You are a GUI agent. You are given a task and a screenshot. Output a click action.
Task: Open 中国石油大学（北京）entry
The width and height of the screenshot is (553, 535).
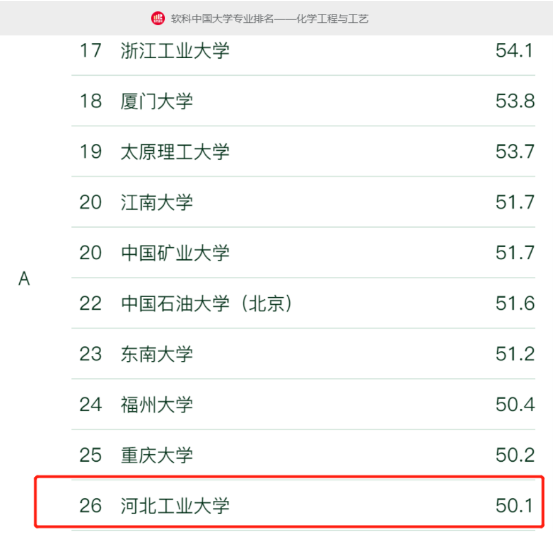(207, 304)
